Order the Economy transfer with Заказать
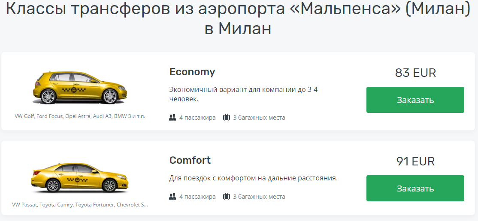This screenshot has width=478, height=221. click(x=415, y=100)
